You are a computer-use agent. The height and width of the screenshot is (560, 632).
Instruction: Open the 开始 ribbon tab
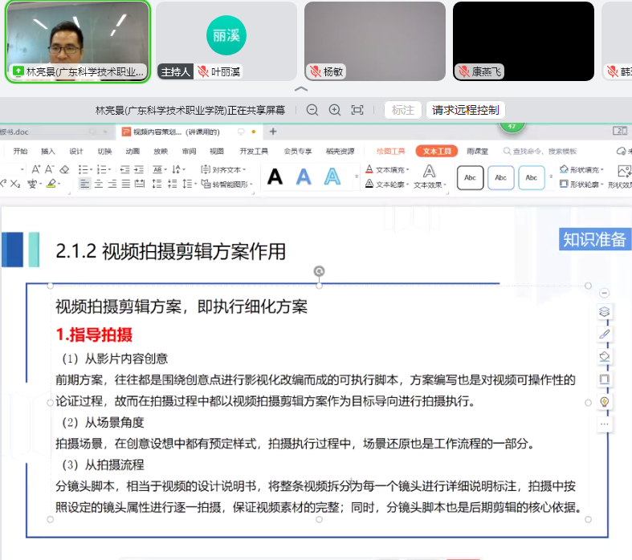[x=20, y=152]
